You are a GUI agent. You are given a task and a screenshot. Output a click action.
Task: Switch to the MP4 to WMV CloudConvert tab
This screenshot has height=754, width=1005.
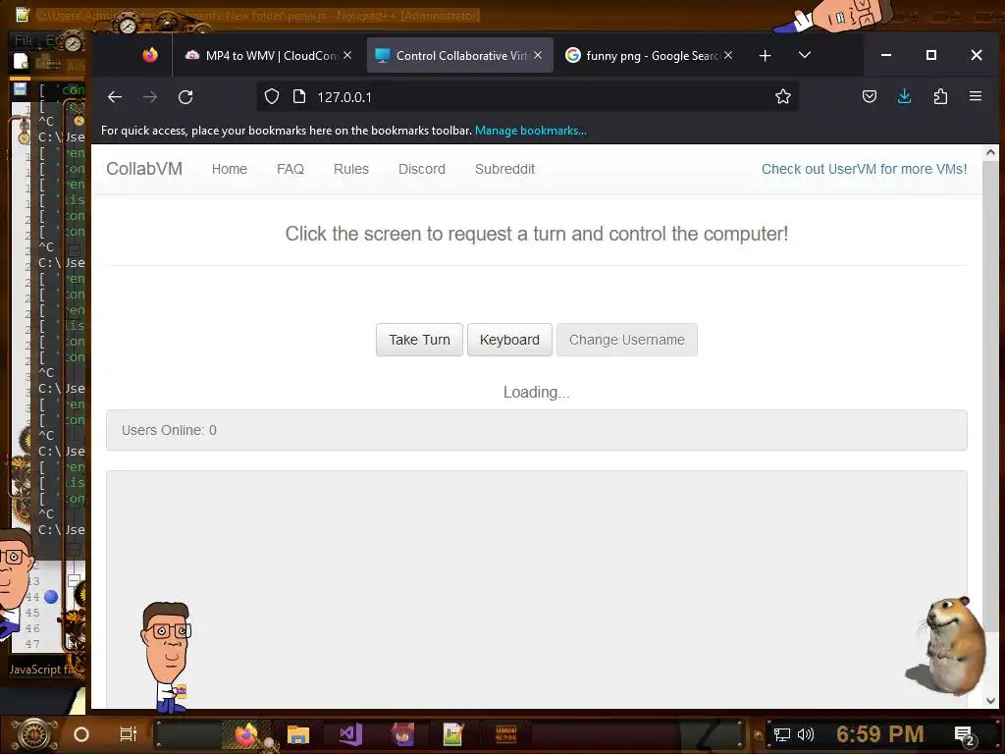pos(263,56)
